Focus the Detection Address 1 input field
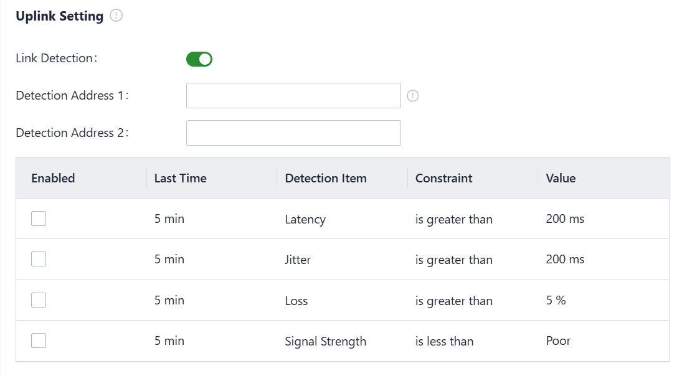Viewport: 682px width, 376px height. (x=293, y=96)
